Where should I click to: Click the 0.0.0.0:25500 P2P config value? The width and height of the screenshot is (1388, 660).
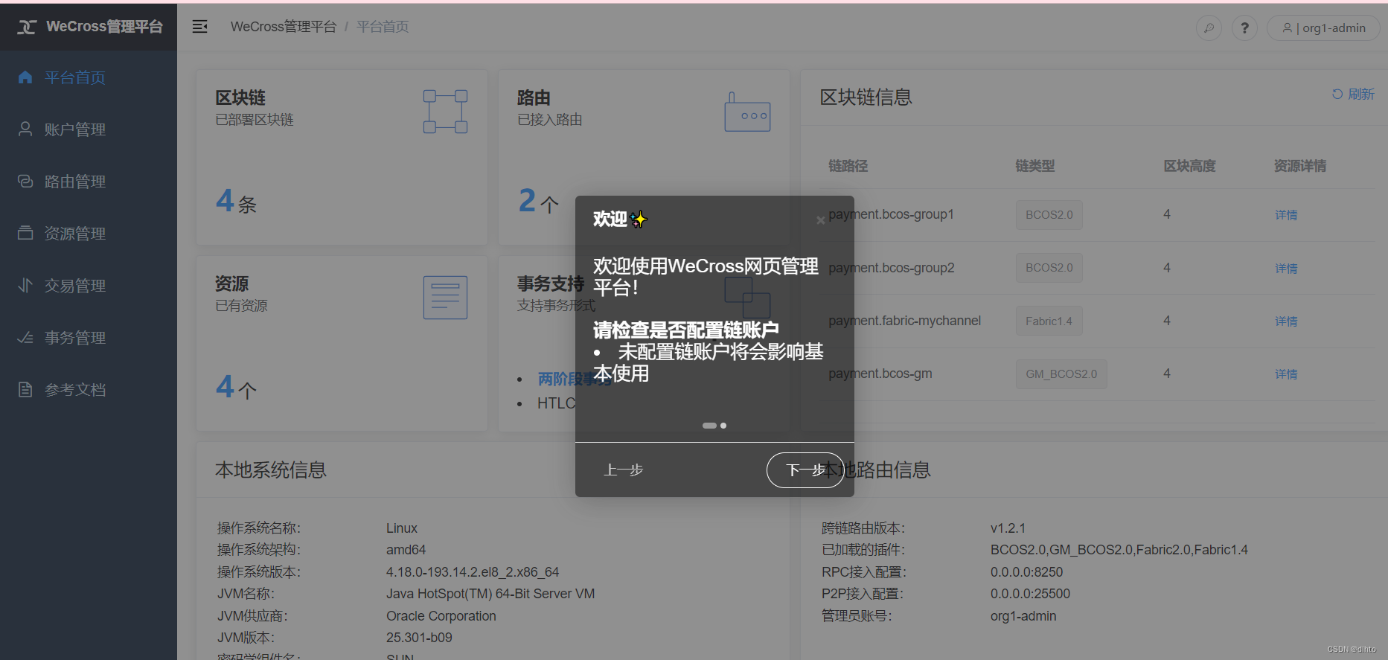[x=1030, y=594]
